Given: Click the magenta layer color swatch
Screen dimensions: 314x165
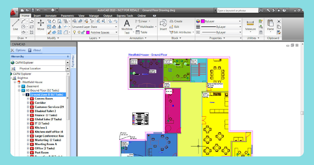Looking at the screenshot, I should pos(88,32).
